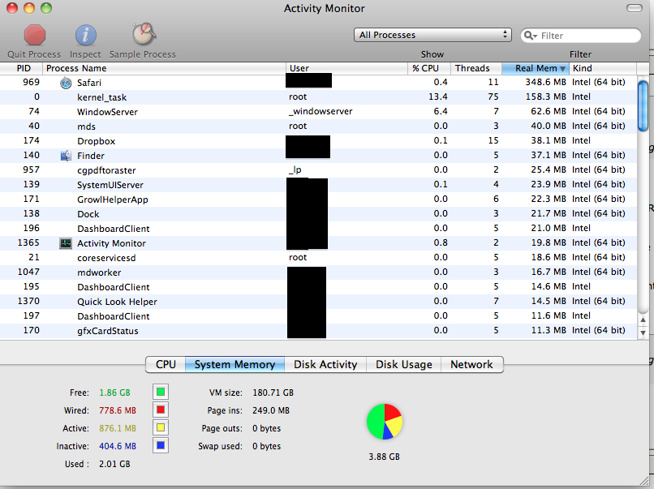Click the Inspect info icon

85,35
